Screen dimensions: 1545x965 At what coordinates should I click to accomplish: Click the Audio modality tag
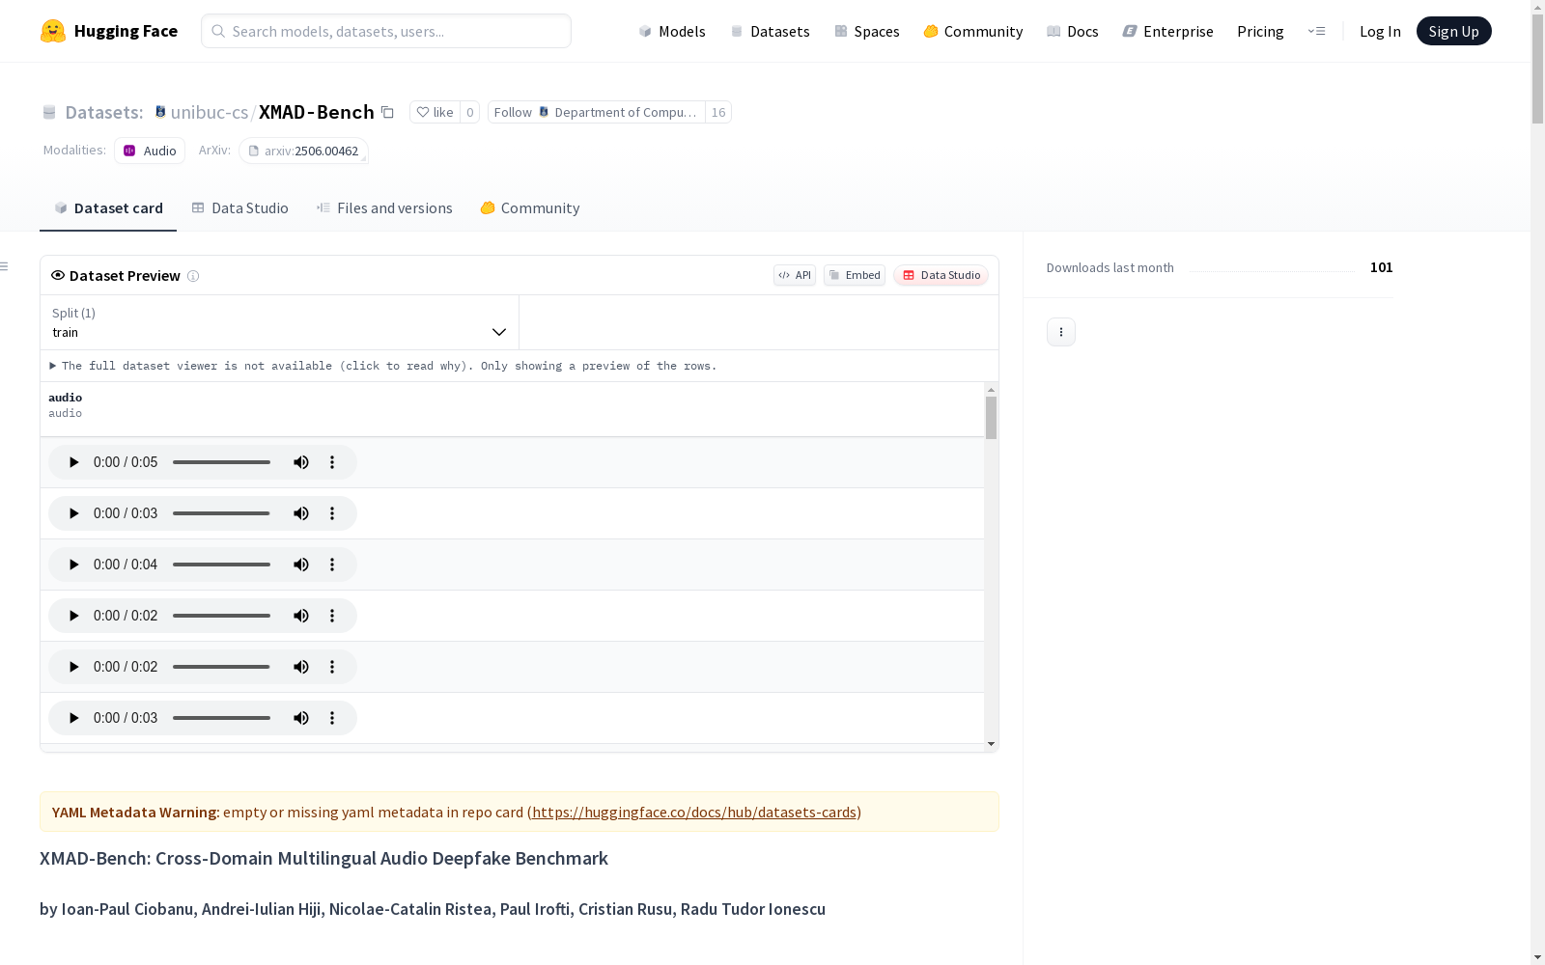(x=150, y=151)
